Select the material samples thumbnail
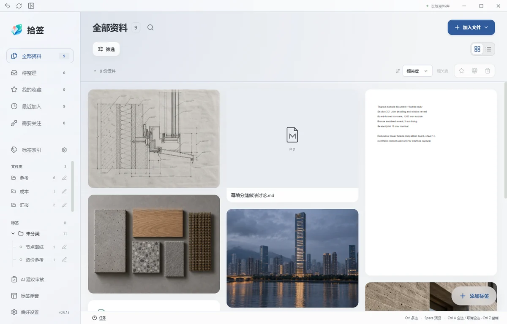The height and width of the screenshot is (324, 507). 154,244
